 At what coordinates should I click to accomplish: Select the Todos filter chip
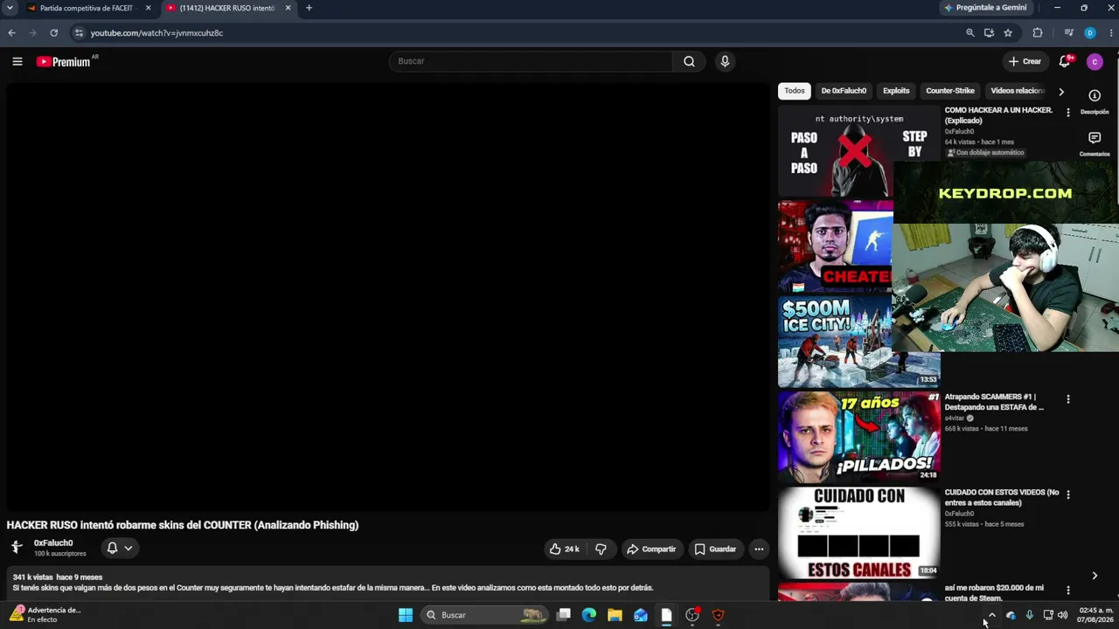[x=795, y=91]
